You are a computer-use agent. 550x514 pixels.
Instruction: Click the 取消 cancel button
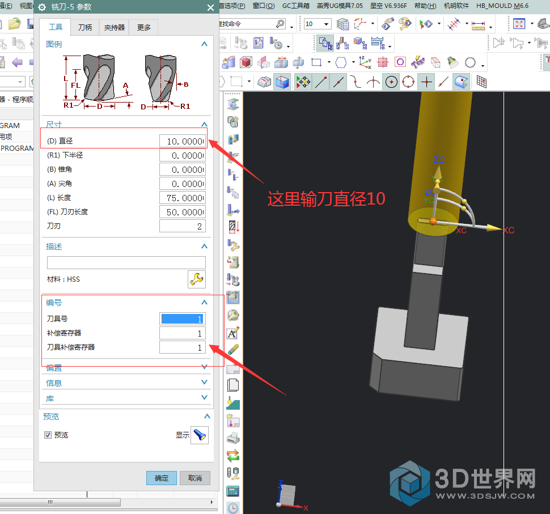coord(194,478)
